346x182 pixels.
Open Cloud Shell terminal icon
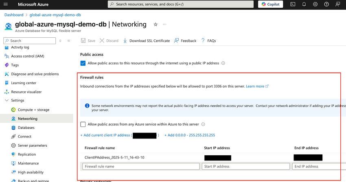pos(293,4)
